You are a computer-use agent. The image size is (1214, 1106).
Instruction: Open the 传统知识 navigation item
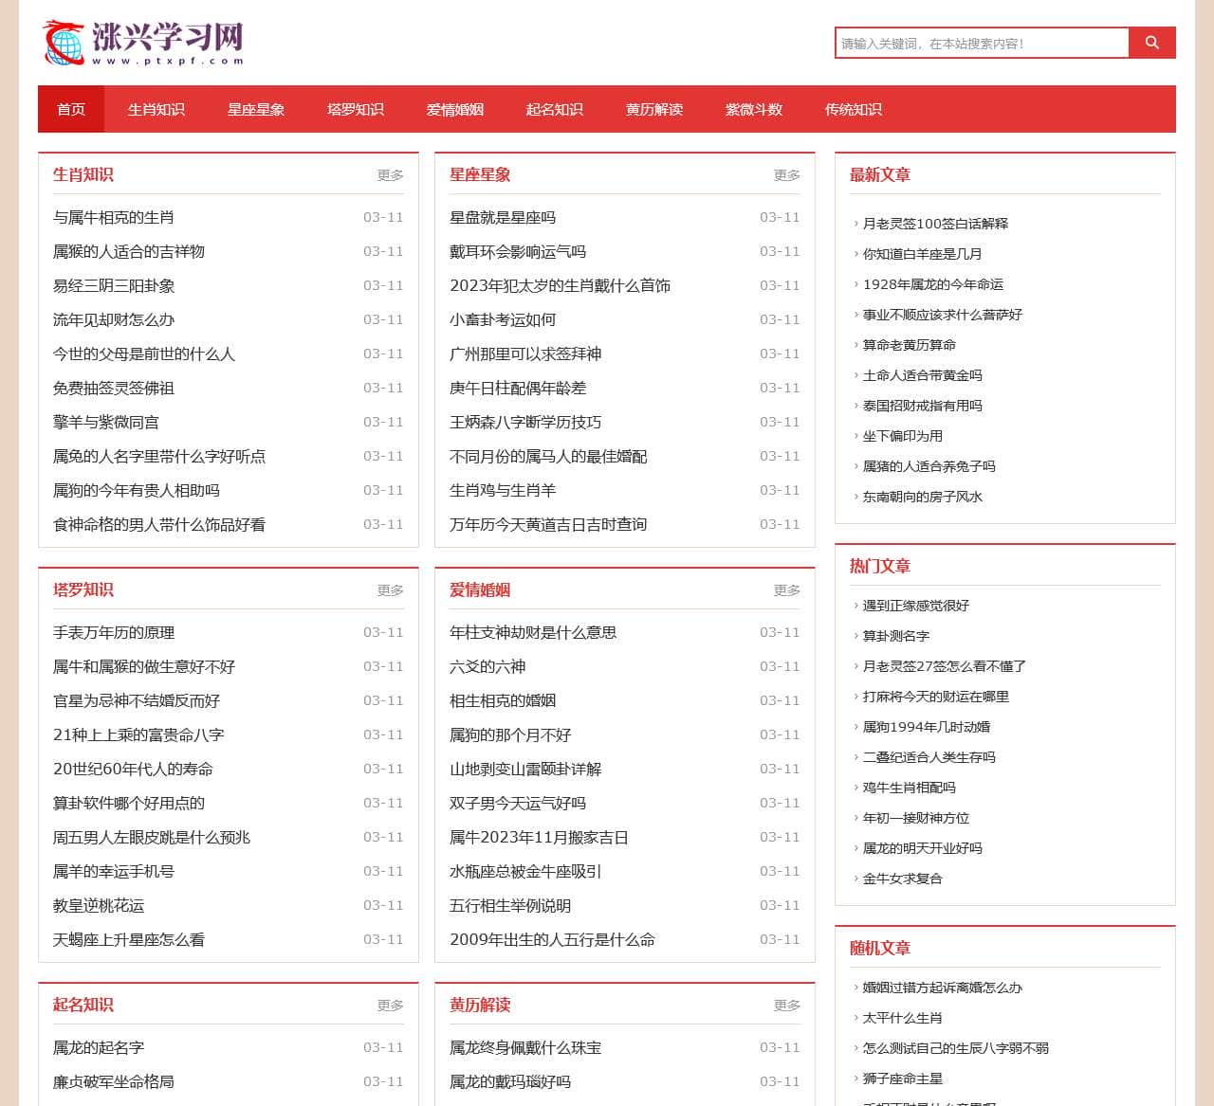[854, 109]
